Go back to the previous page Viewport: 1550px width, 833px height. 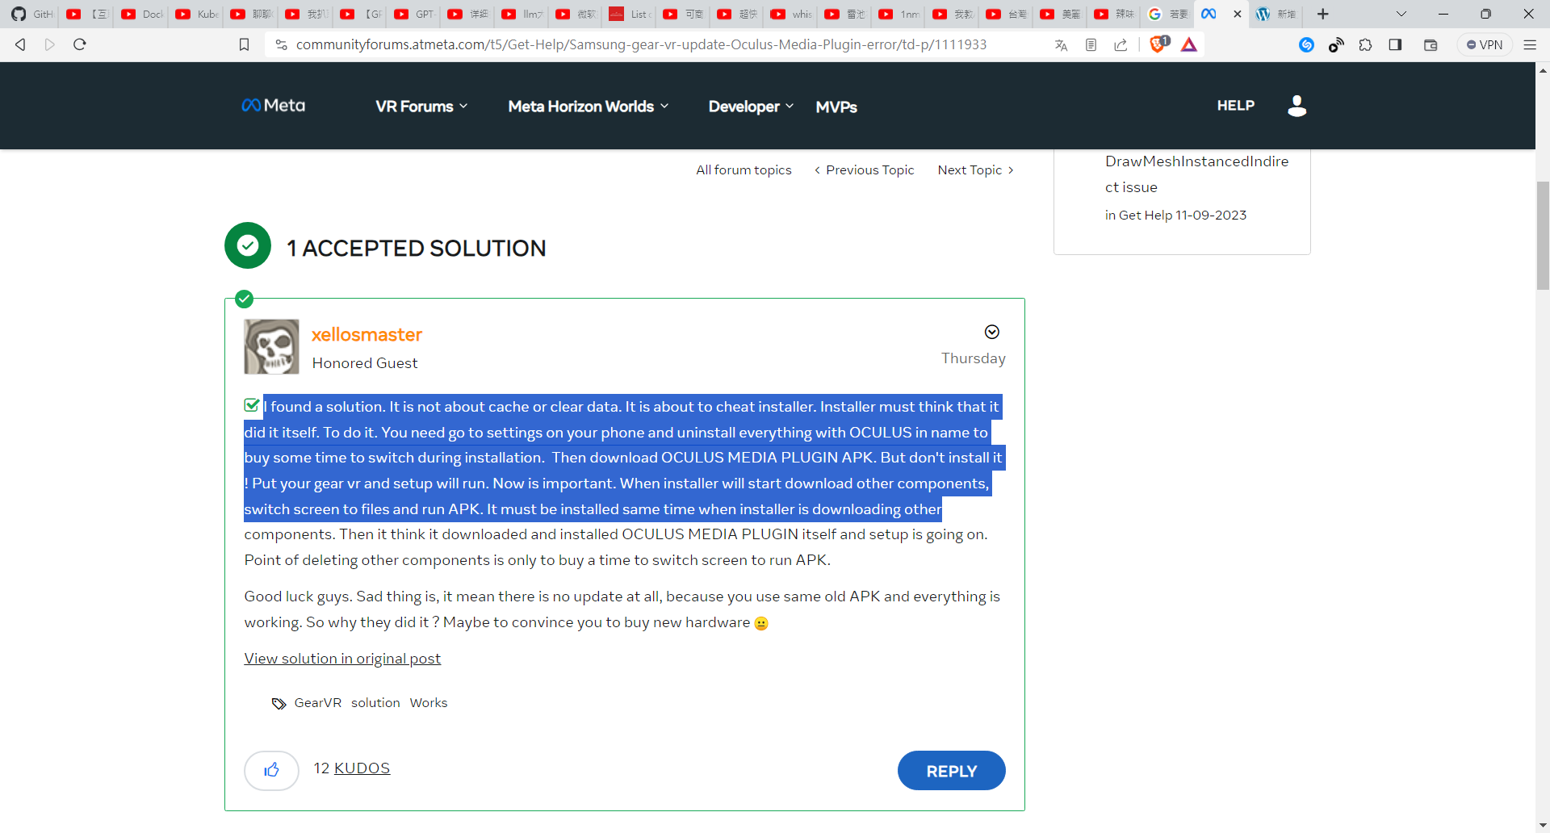[21, 44]
